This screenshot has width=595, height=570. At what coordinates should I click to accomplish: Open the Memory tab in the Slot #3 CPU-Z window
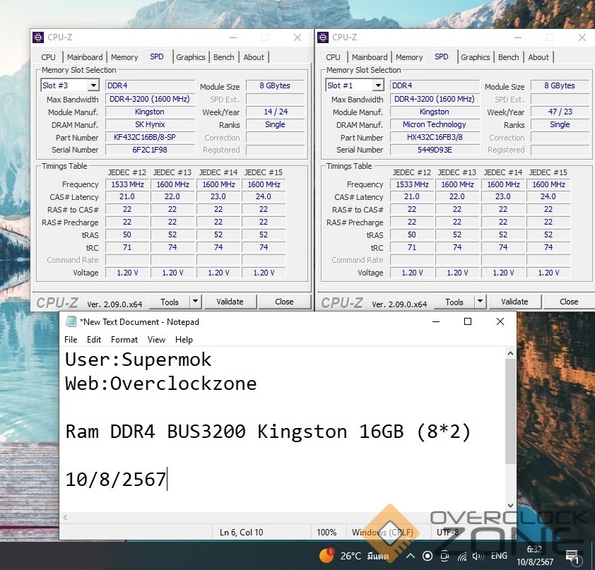tap(124, 57)
